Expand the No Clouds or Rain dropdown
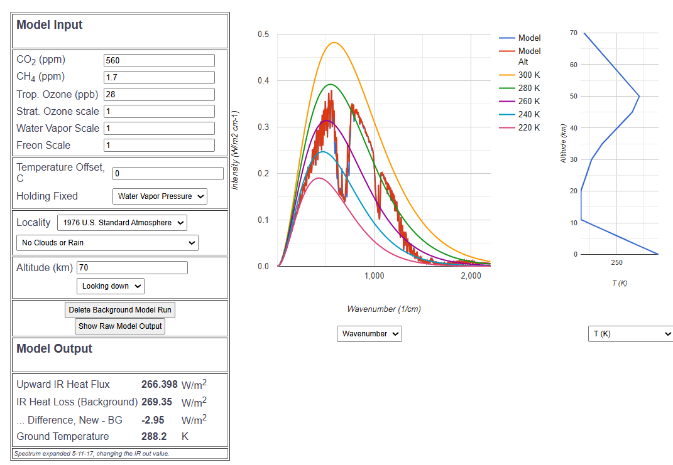The width and height of the screenshot is (673, 465). tap(107, 243)
